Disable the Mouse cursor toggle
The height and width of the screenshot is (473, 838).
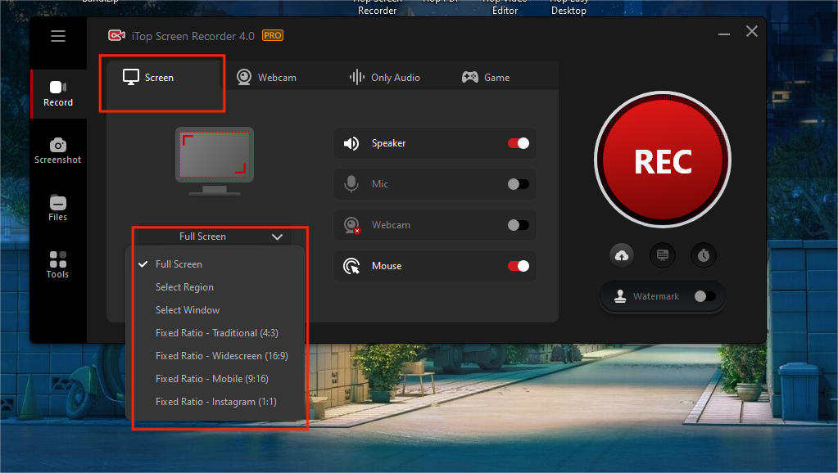[519, 265]
